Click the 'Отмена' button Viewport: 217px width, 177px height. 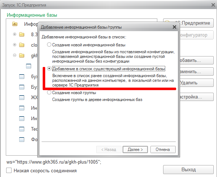point(163,149)
